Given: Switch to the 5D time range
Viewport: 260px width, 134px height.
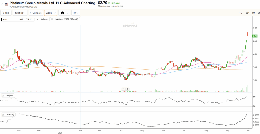Looking at the screenshot, I should [x=247, y=13].
